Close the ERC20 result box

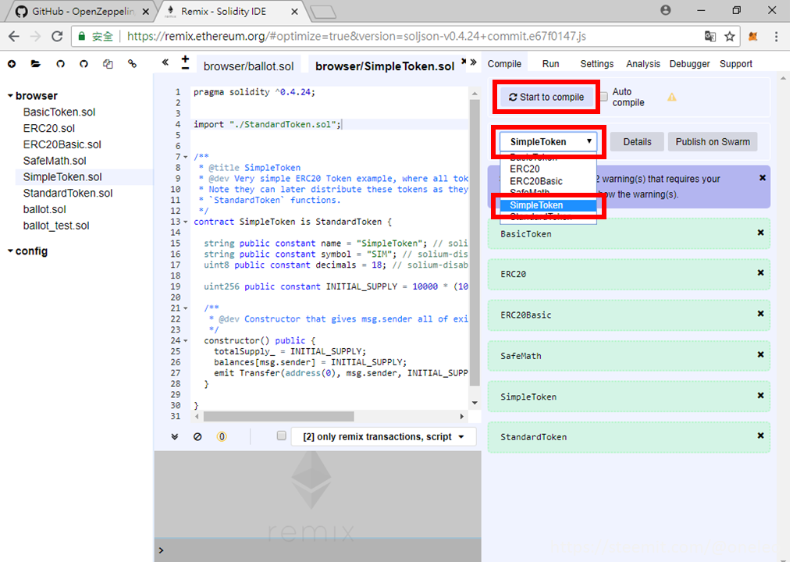coord(760,272)
